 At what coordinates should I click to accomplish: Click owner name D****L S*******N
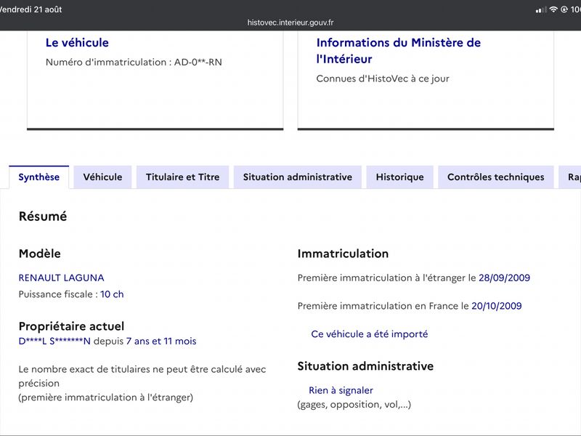click(x=54, y=341)
